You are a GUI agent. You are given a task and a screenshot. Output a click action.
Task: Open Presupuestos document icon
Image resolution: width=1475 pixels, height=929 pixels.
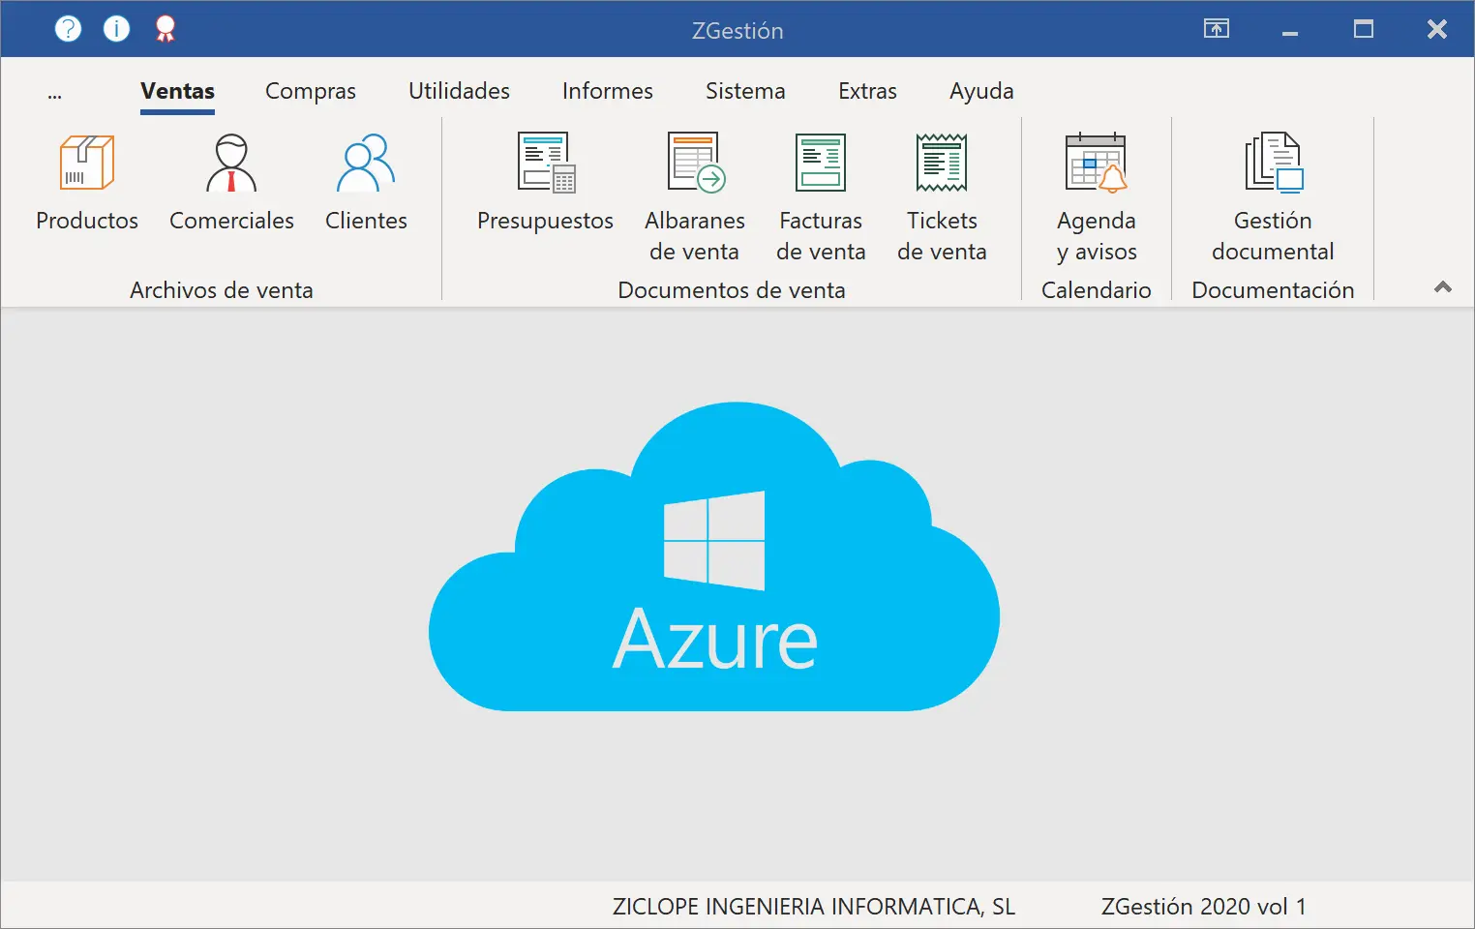546,163
